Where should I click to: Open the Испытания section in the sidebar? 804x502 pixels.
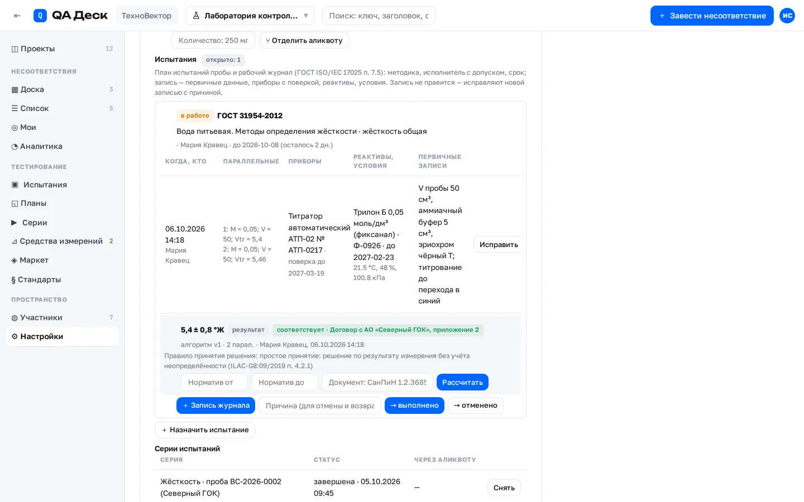(x=62, y=185)
